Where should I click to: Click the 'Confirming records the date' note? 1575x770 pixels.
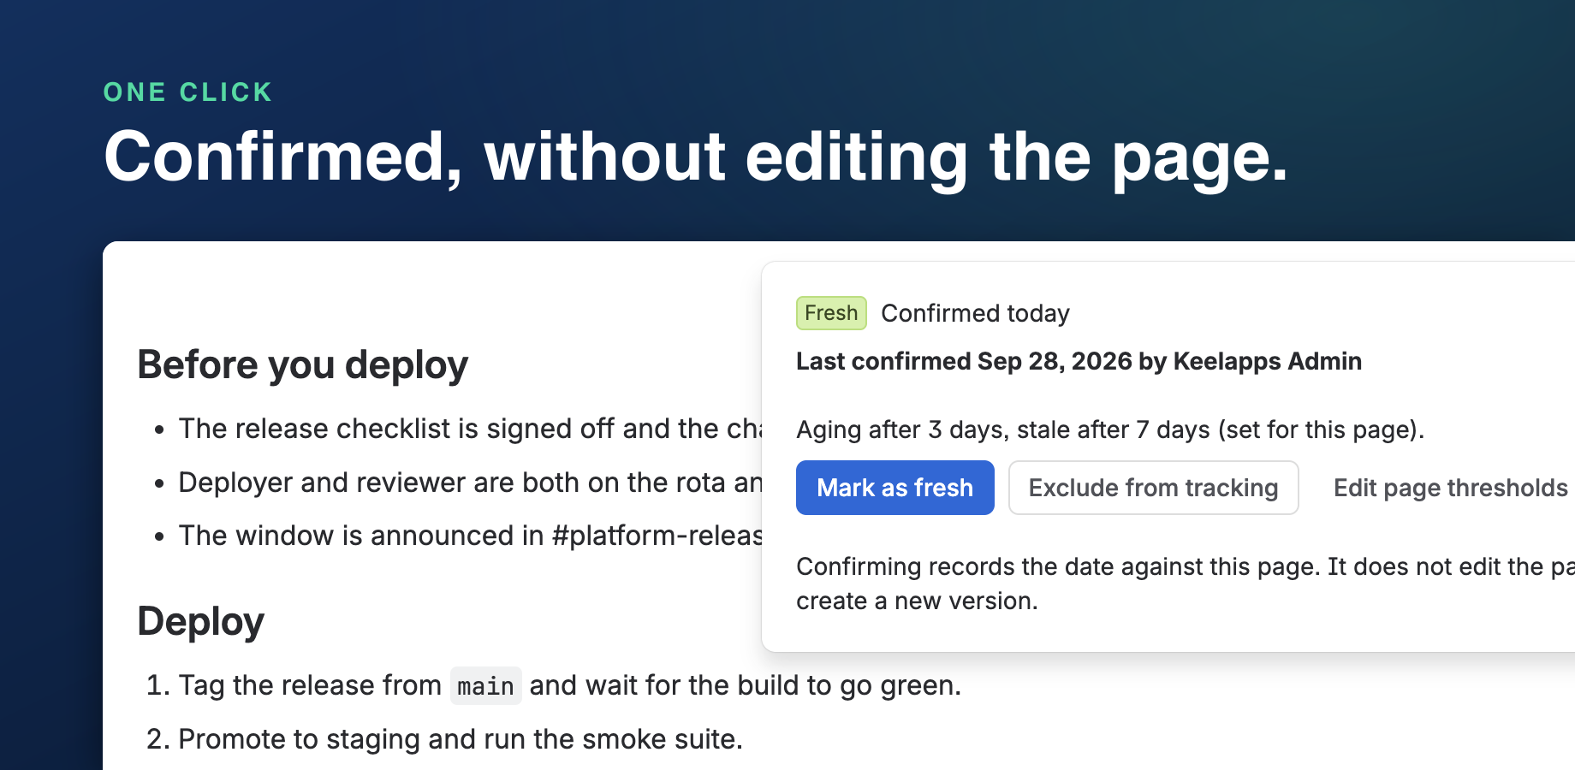(1186, 583)
